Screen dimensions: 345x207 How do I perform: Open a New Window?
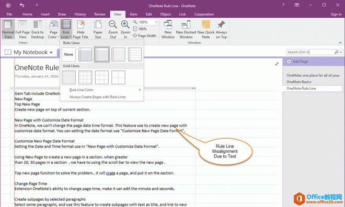[168, 29]
